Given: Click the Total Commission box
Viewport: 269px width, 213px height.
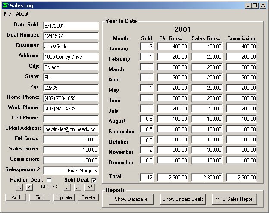Looking at the screenshot, I should [x=241, y=177].
